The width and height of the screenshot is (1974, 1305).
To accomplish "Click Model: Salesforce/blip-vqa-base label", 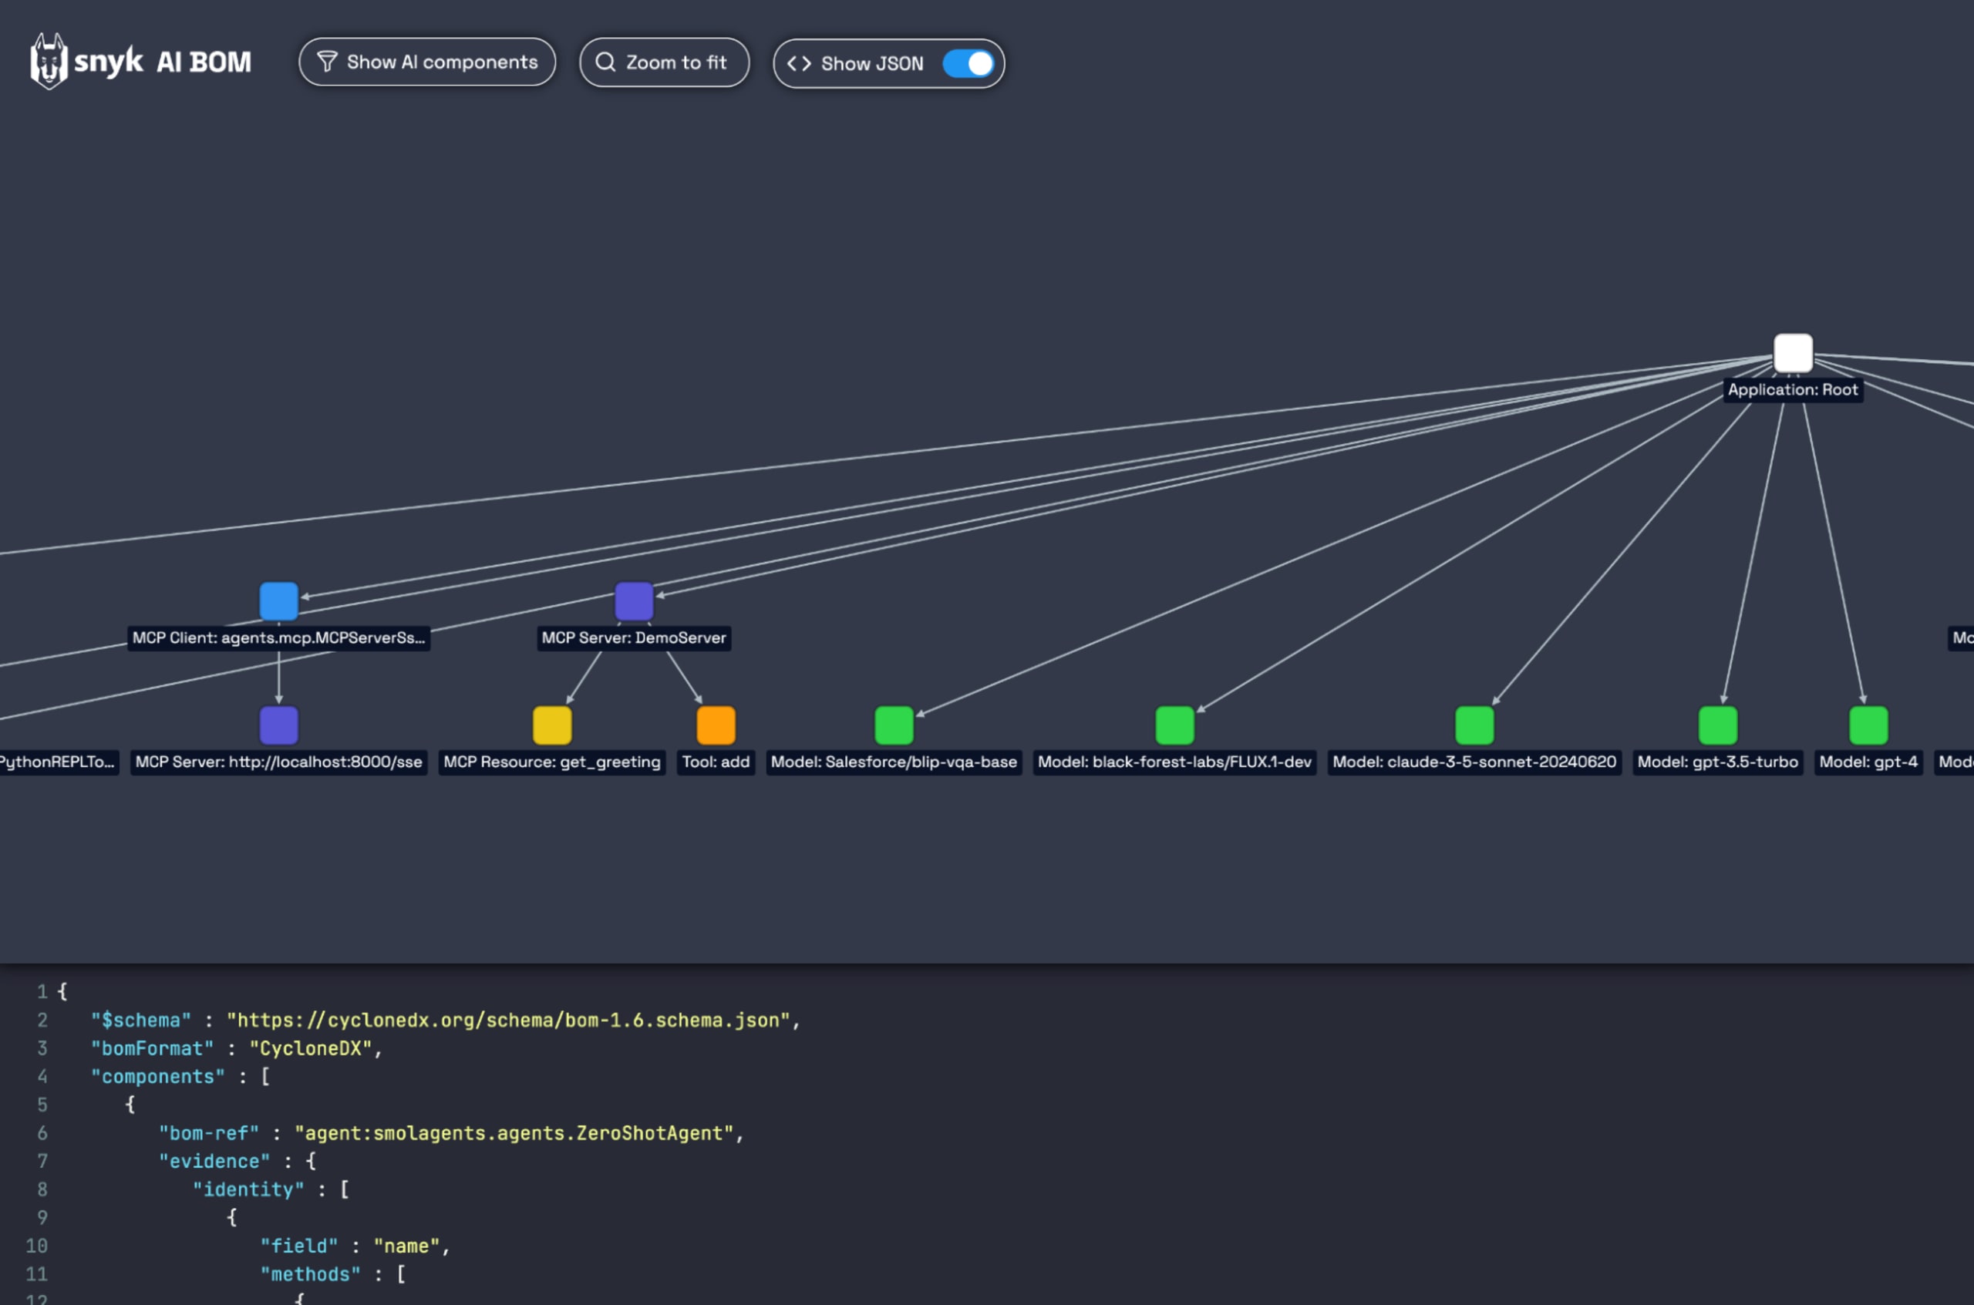I will pyautogui.click(x=894, y=762).
